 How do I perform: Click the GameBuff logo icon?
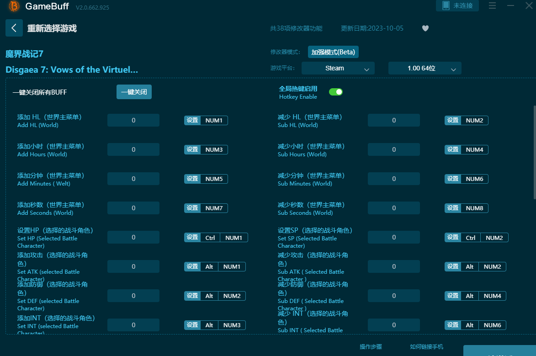[14, 6]
